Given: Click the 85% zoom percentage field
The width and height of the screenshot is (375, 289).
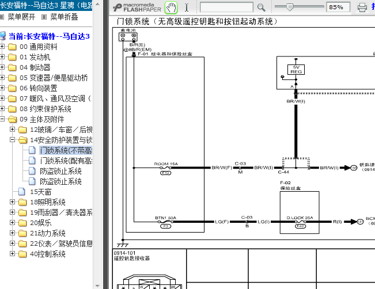Looking at the screenshot, I should click(338, 7).
